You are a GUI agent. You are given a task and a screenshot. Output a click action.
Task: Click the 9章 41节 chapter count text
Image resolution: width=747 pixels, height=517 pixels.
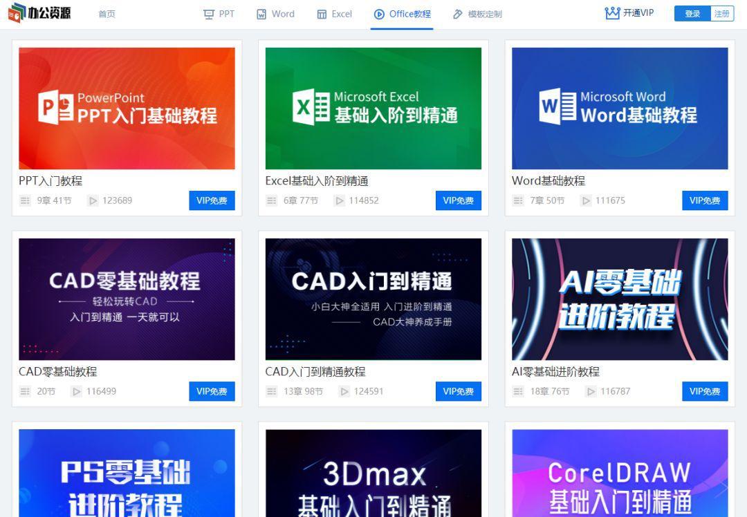tap(55, 201)
